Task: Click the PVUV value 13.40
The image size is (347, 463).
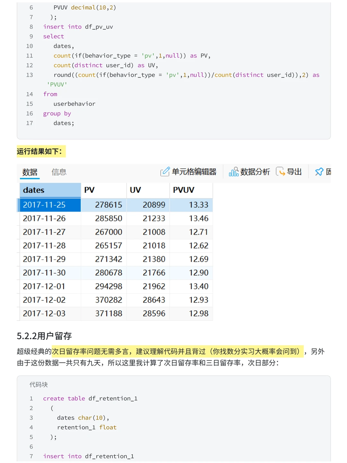Action: coord(191,286)
